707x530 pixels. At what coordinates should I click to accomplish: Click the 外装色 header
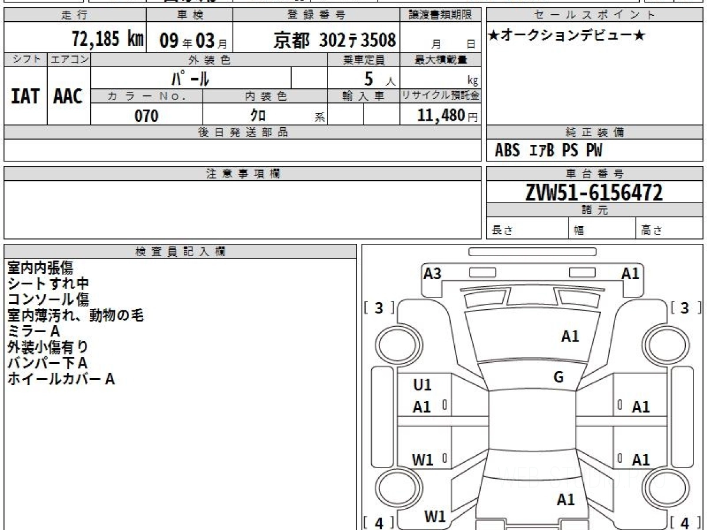pyautogui.click(x=209, y=59)
